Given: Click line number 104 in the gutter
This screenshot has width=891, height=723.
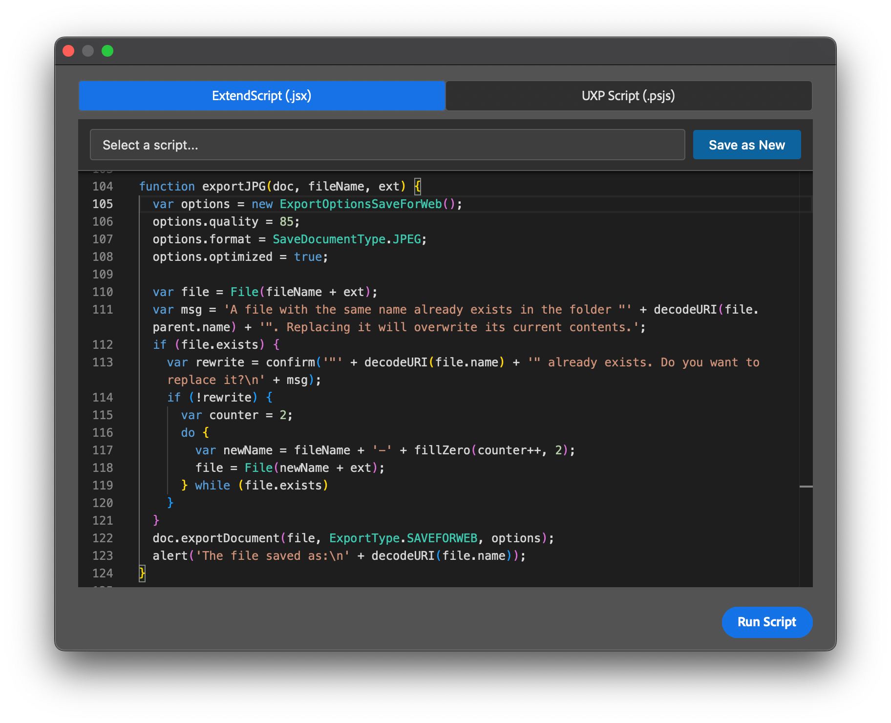Looking at the screenshot, I should 103,186.
